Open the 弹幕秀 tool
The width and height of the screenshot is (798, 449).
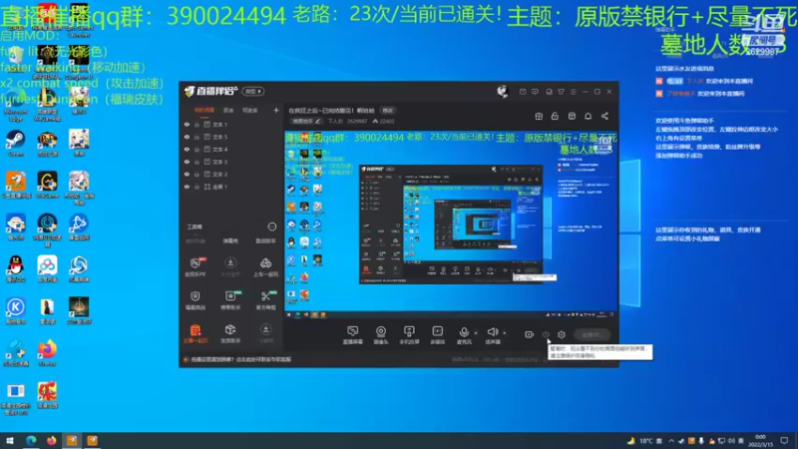coord(230,240)
